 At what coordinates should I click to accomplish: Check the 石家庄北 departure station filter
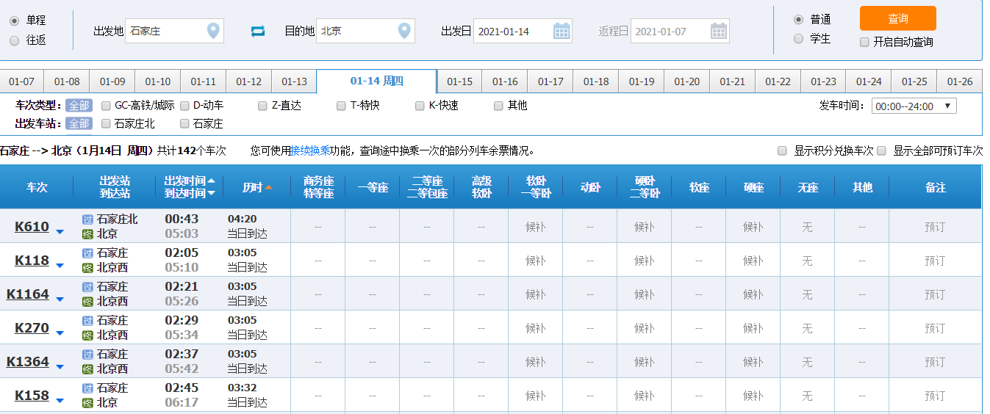106,123
